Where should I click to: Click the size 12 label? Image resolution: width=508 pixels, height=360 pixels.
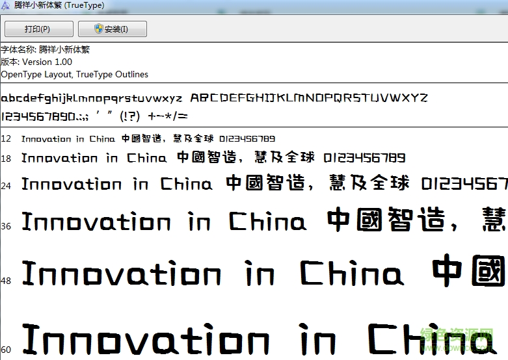click(6, 139)
